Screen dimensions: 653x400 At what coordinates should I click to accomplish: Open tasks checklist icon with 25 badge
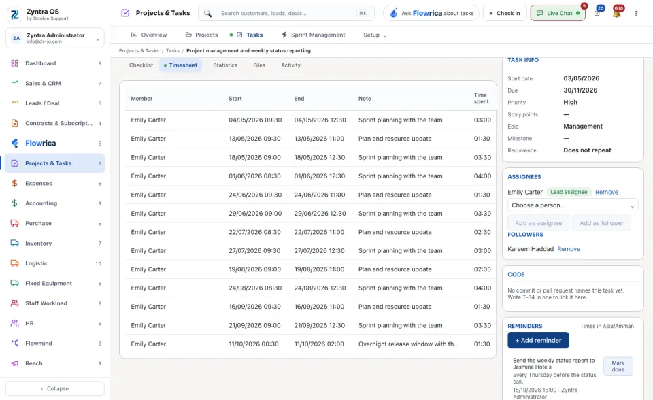tap(597, 14)
